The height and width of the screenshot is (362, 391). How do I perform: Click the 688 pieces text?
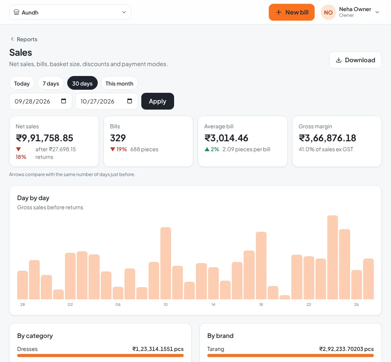(x=144, y=149)
